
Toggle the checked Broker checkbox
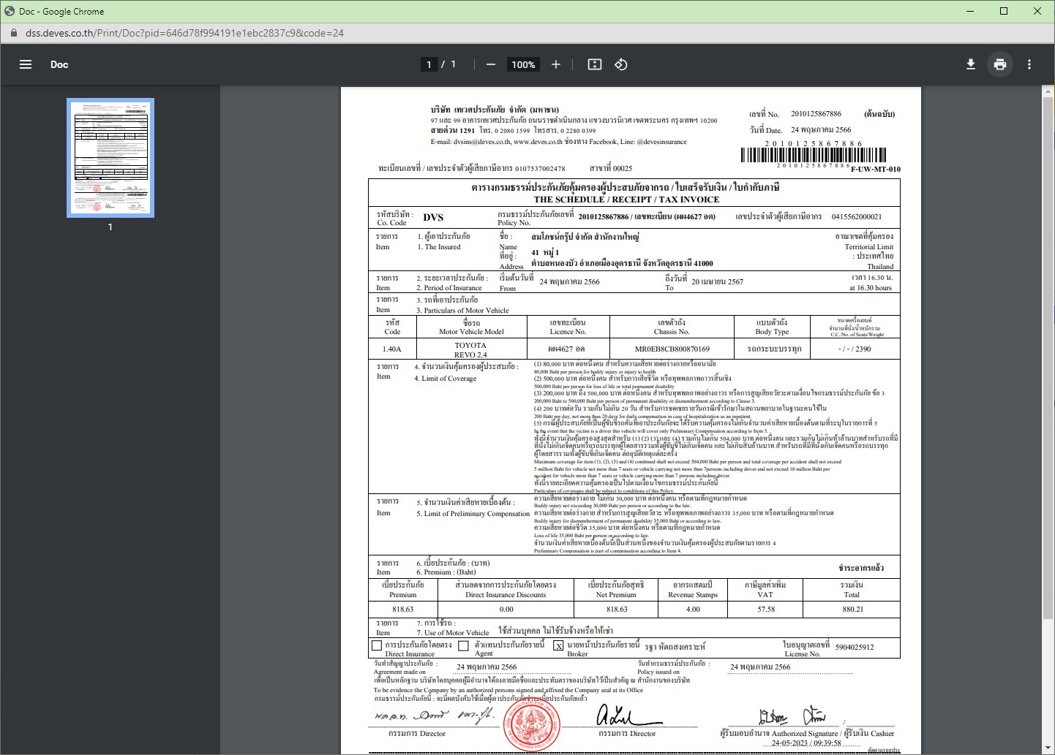point(558,645)
